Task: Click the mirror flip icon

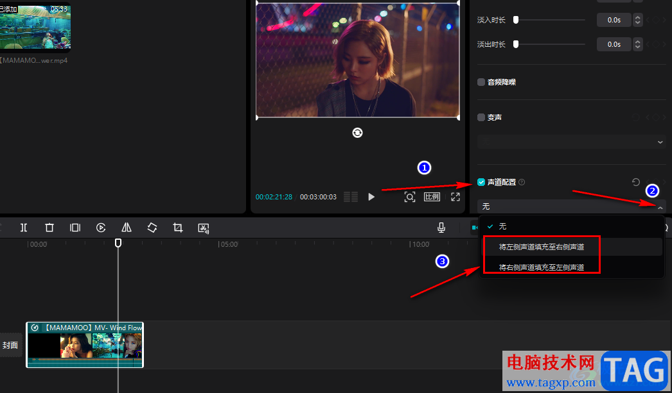Action: point(127,228)
